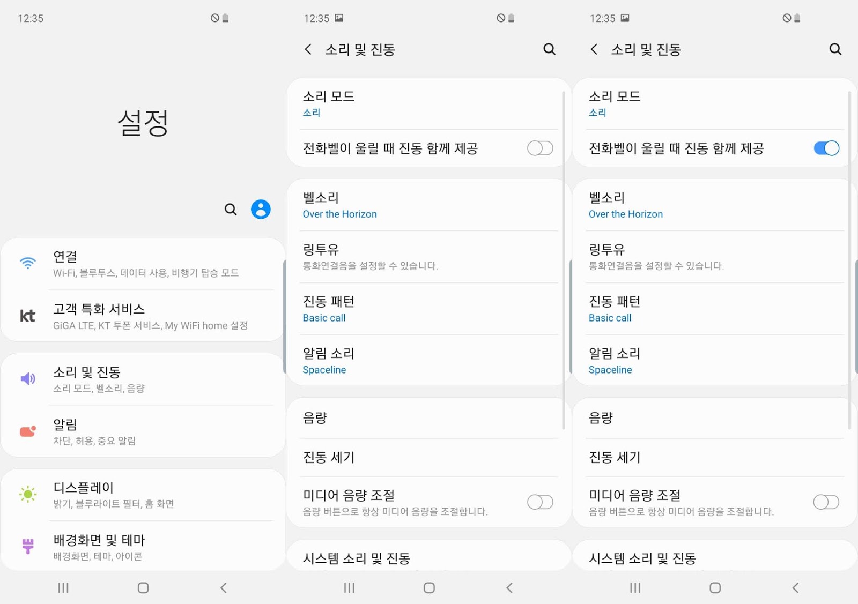Image resolution: width=858 pixels, height=604 pixels.
Task: Tap the search icon on main Settings screen
Action: (x=231, y=210)
